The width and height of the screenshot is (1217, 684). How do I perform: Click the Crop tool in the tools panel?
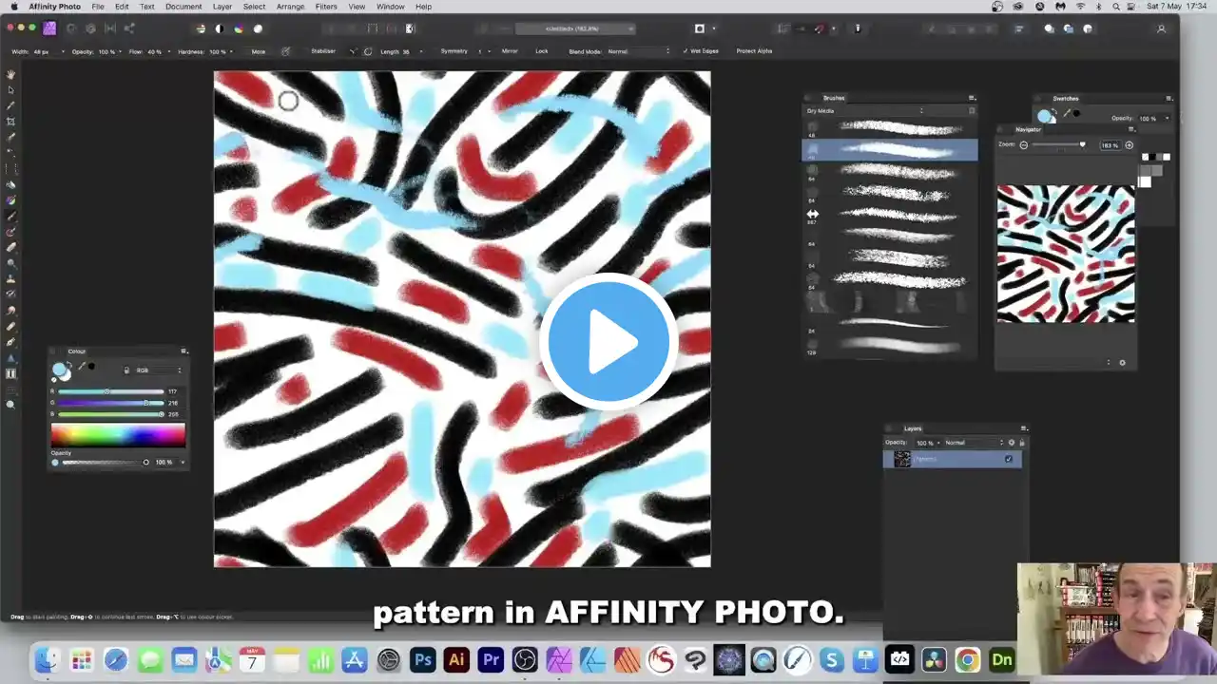(11, 122)
